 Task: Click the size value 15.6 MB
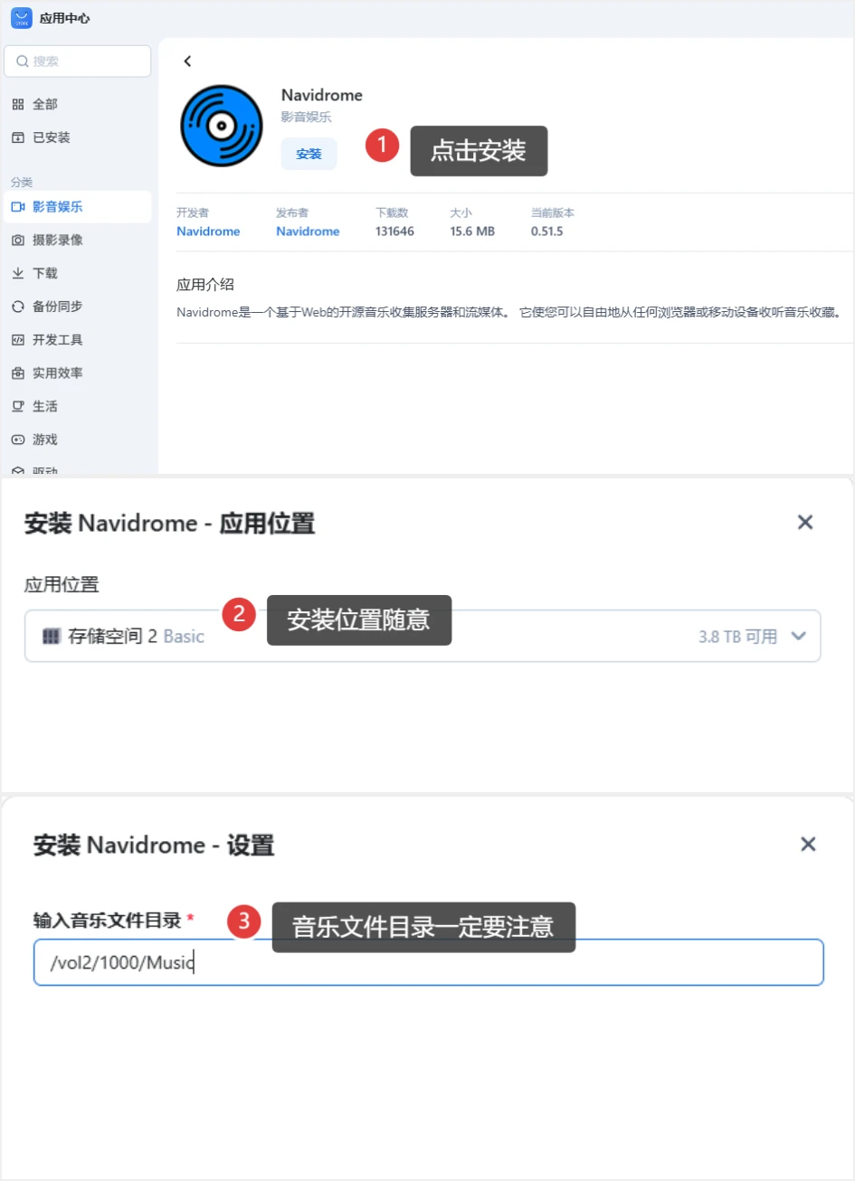pyautogui.click(x=472, y=231)
